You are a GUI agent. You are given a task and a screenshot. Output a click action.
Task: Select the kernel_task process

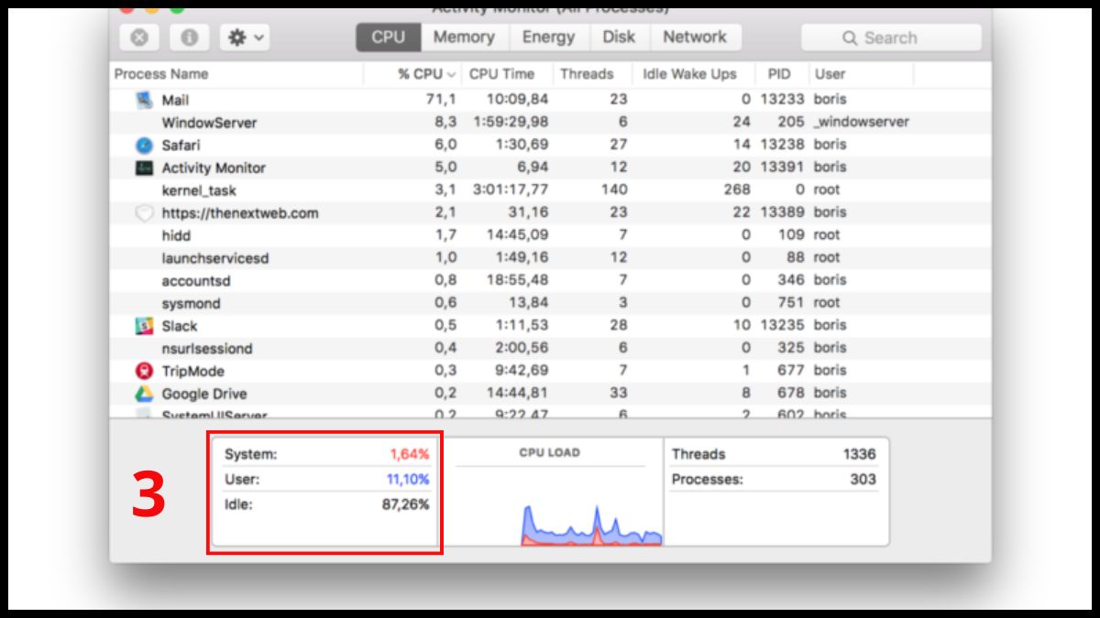(199, 190)
